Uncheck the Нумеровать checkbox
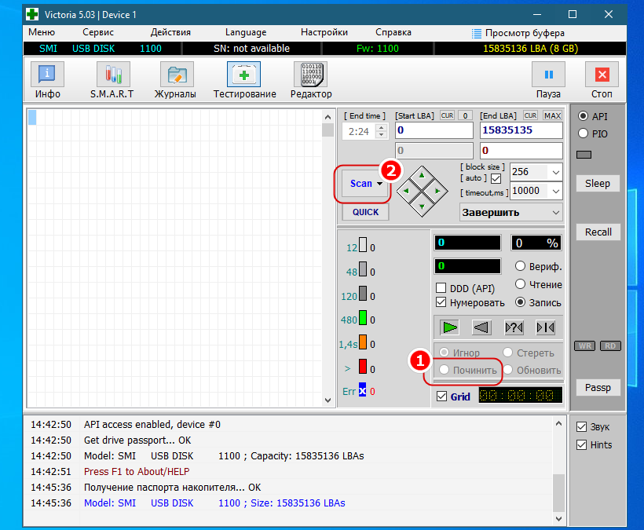The image size is (644, 530). (441, 302)
